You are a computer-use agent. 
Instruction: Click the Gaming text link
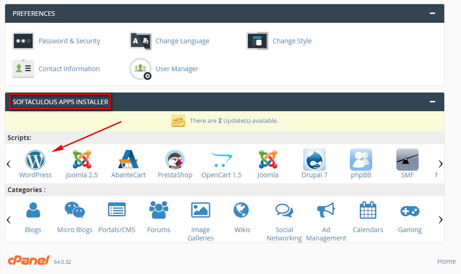pyautogui.click(x=410, y=230)
